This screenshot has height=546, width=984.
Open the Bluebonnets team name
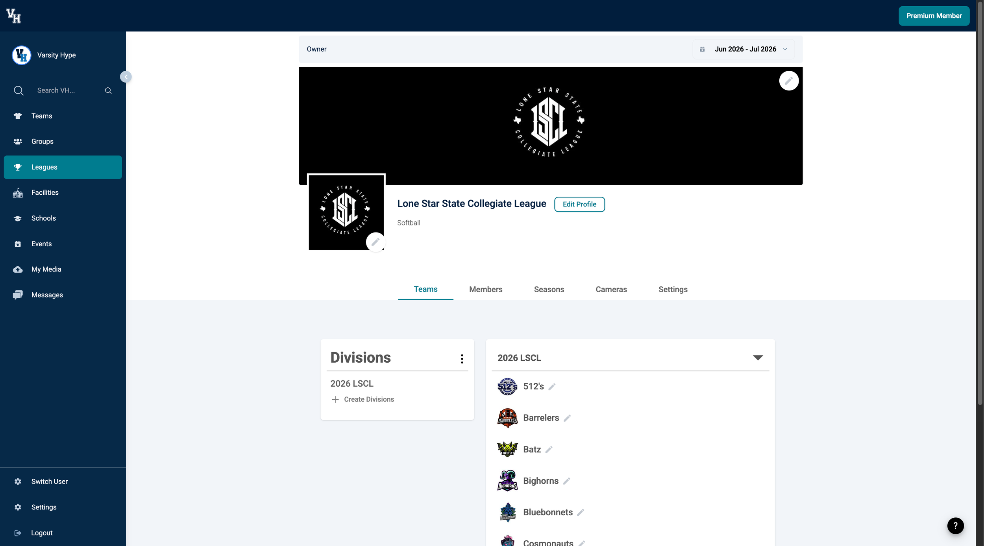click(548, 512)
